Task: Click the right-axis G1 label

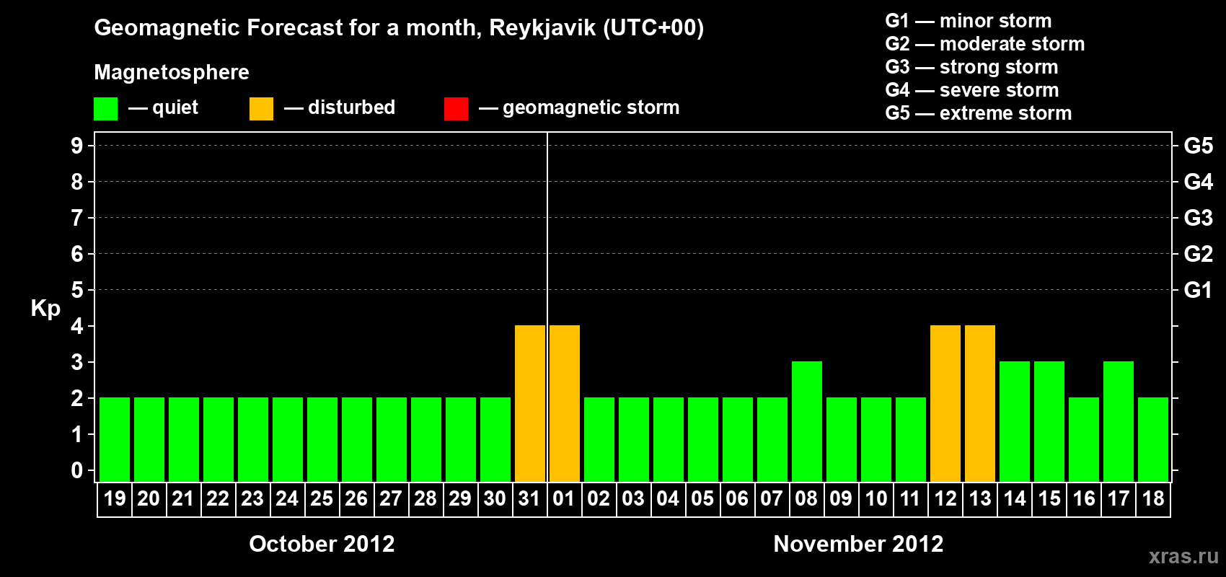Action: [1199, 290]
